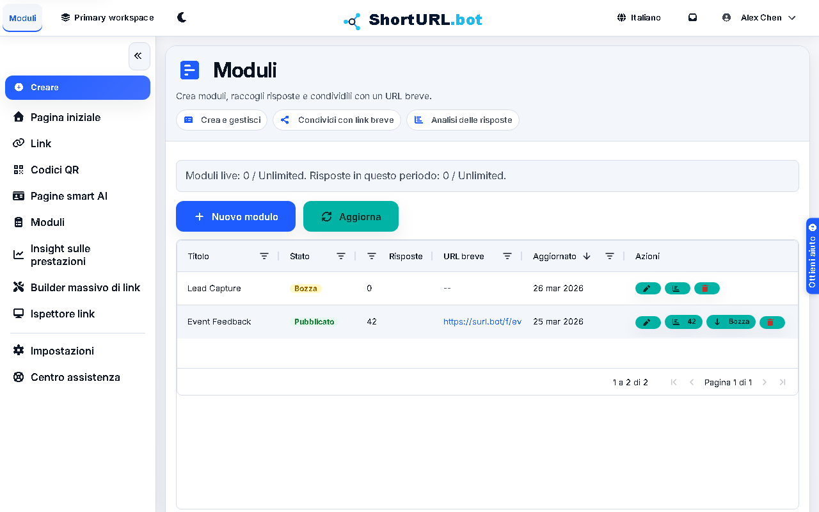Open filter menu for Stato column
This screenshot has width=819, height=512.
pyautogui.click(x=341, y=256)
